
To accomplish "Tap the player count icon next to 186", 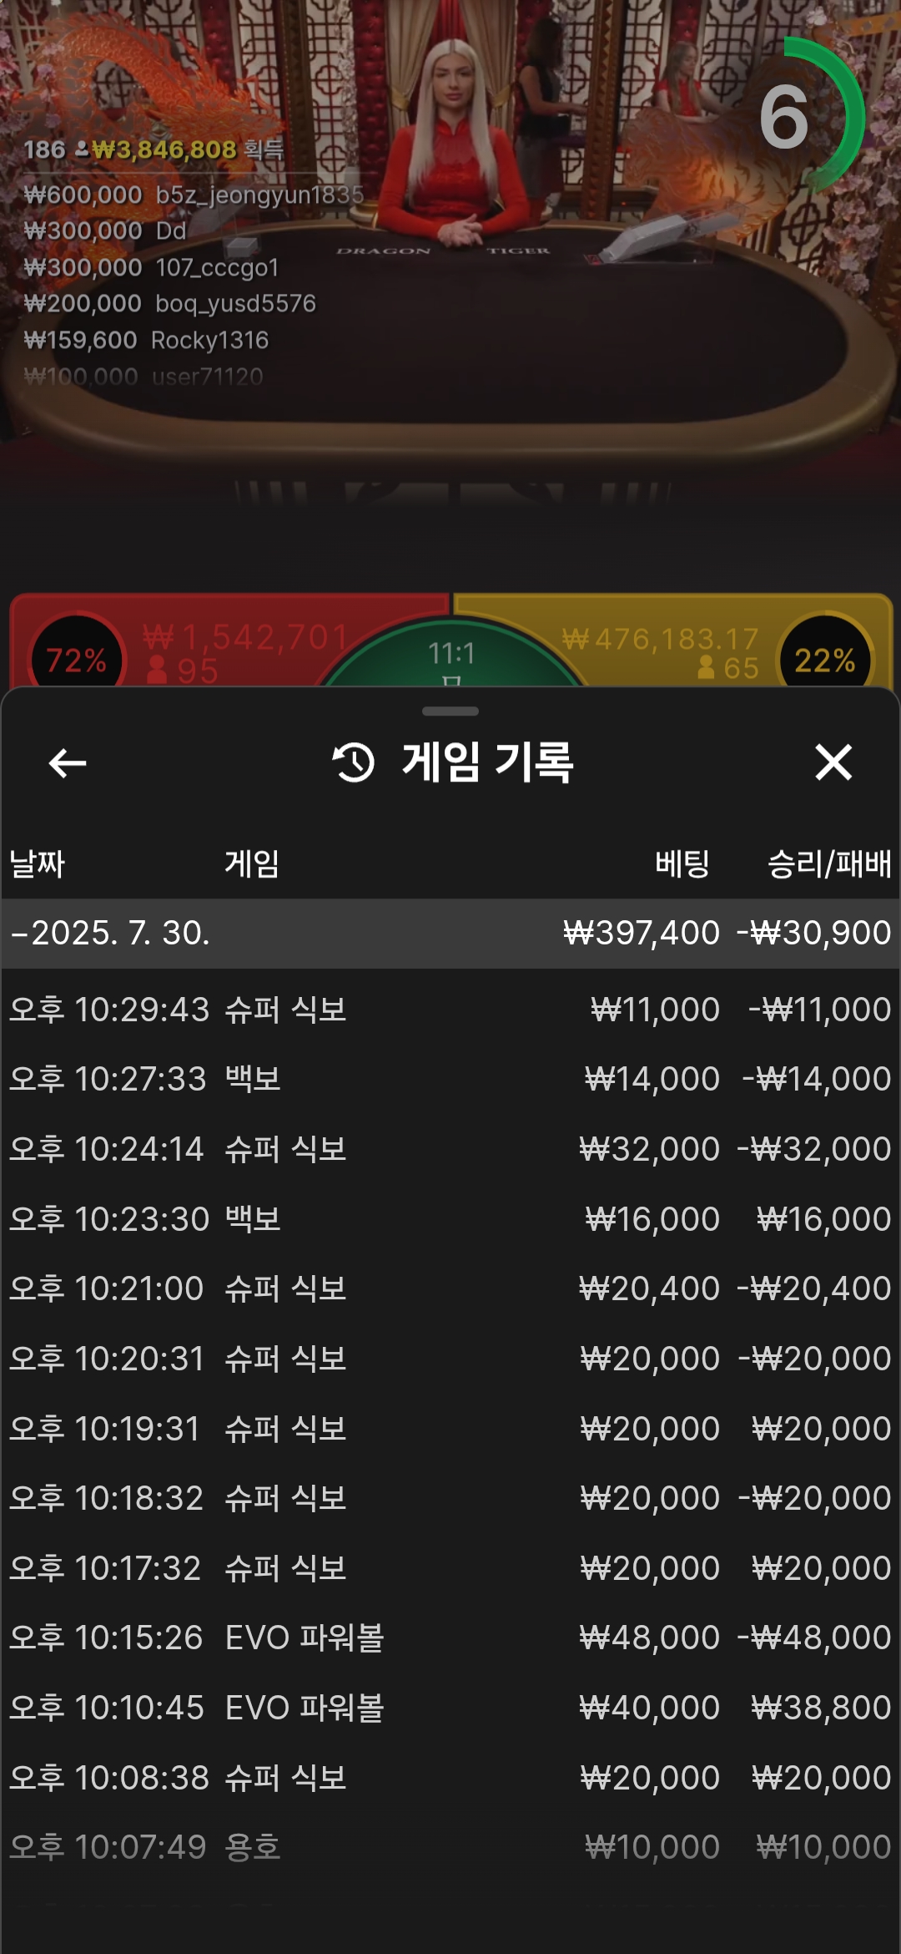I will [82, 149].
